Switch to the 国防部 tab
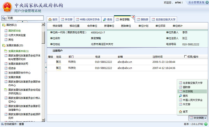 (142, 19)
